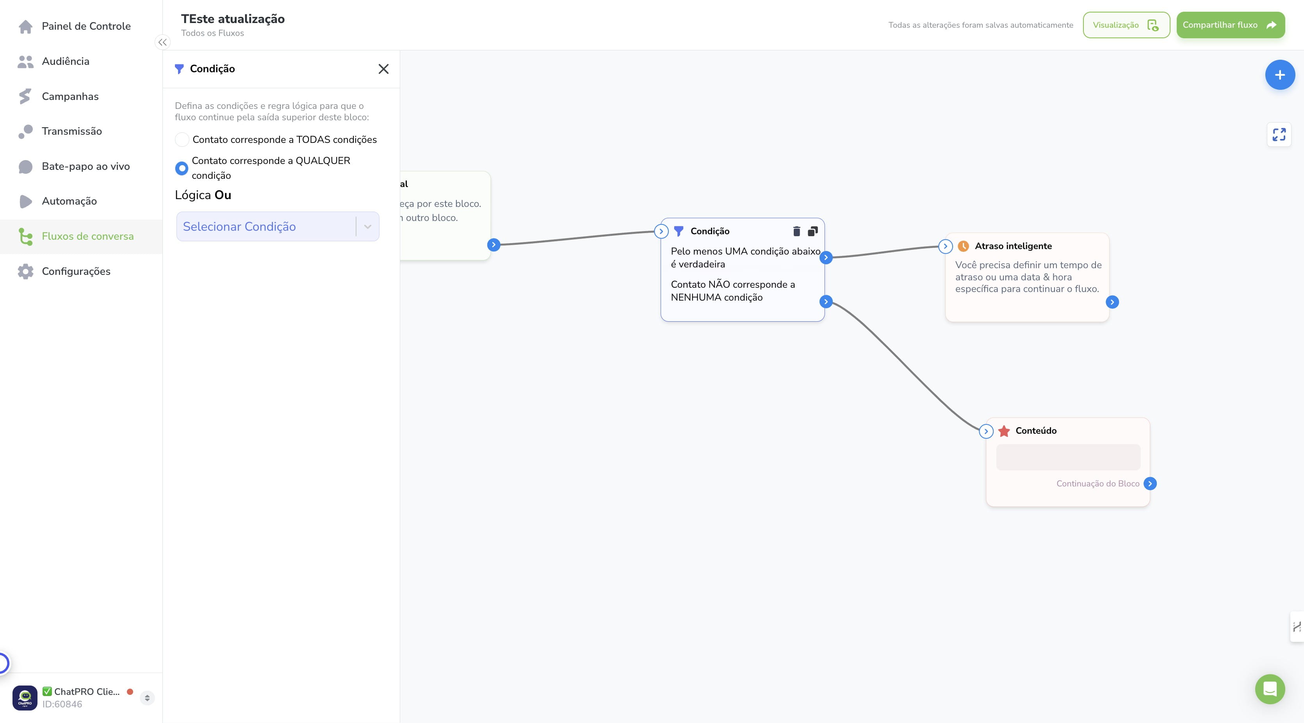Expand the ChatPRO account switcher arrows
The width and height of the screenshot is (1304, 723).
point(147,698)
